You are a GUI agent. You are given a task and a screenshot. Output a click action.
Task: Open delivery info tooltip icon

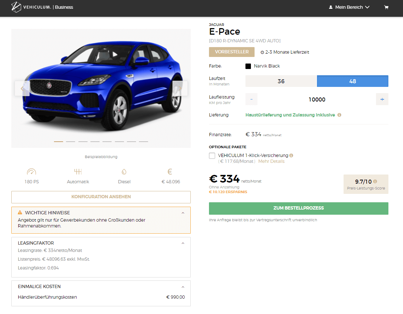[x=339, y=115]
